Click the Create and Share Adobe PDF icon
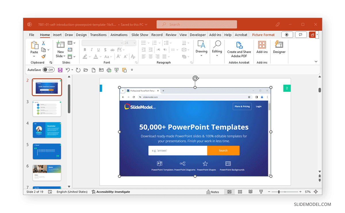The width and height of the screenshot is (345, 213). point(239,45)
